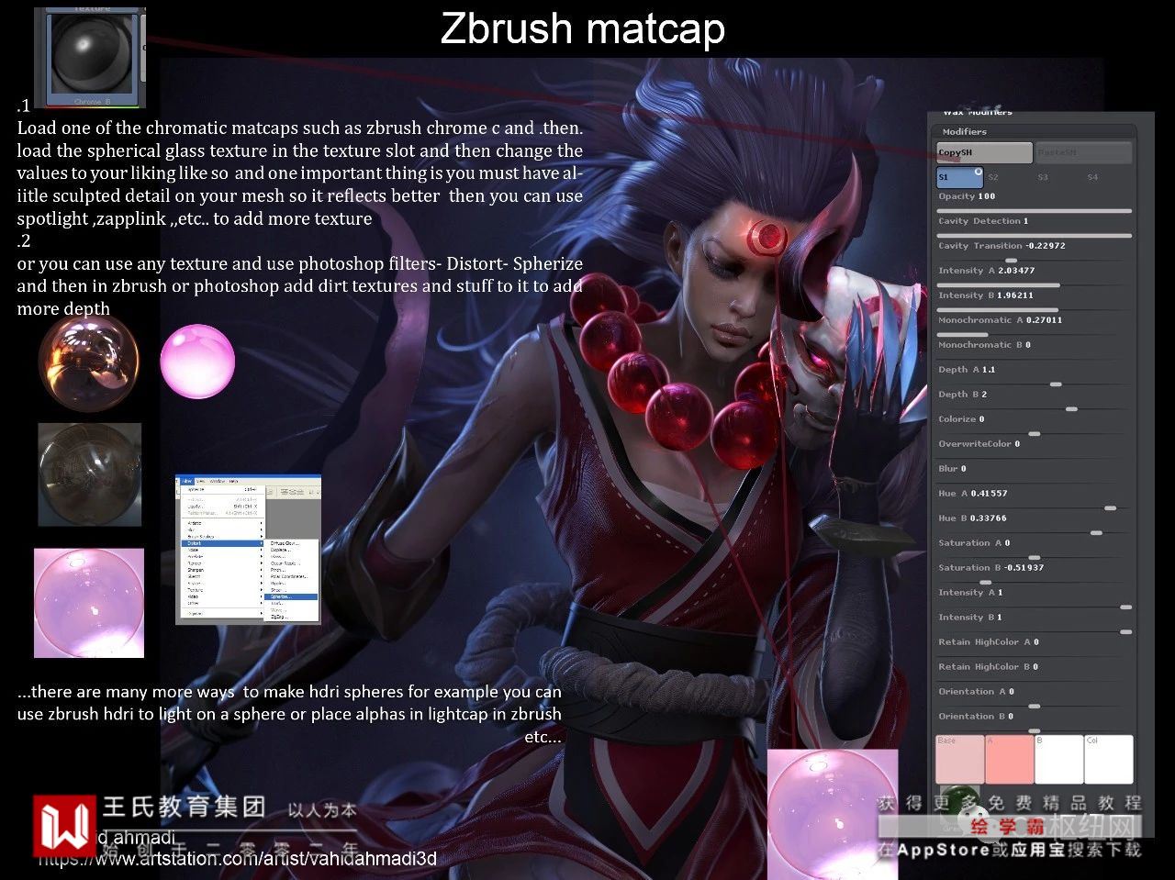1175x880 pixels.
Task: Click the dimmed PasteSH button
Action: 1083,152
